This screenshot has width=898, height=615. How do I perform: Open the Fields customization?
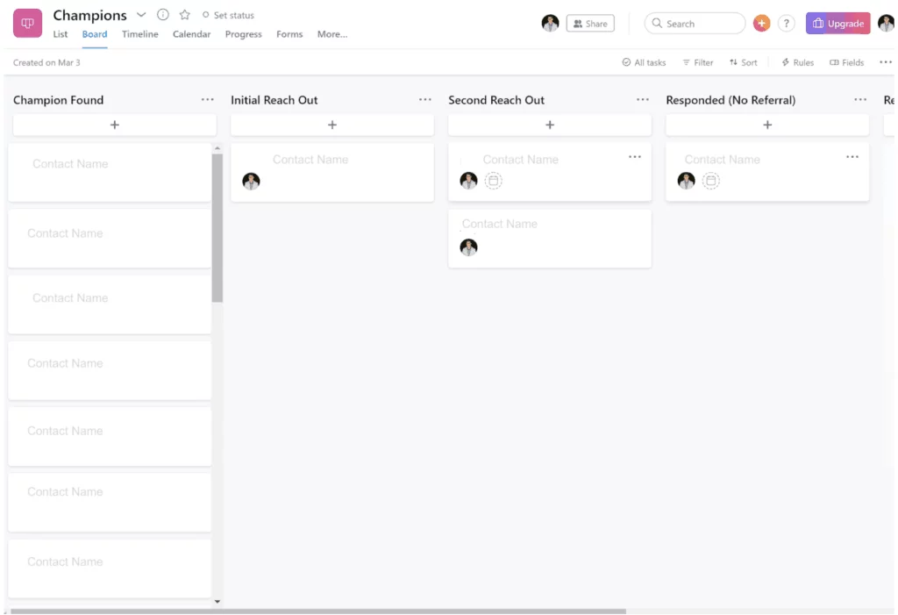tap(846, 62)
